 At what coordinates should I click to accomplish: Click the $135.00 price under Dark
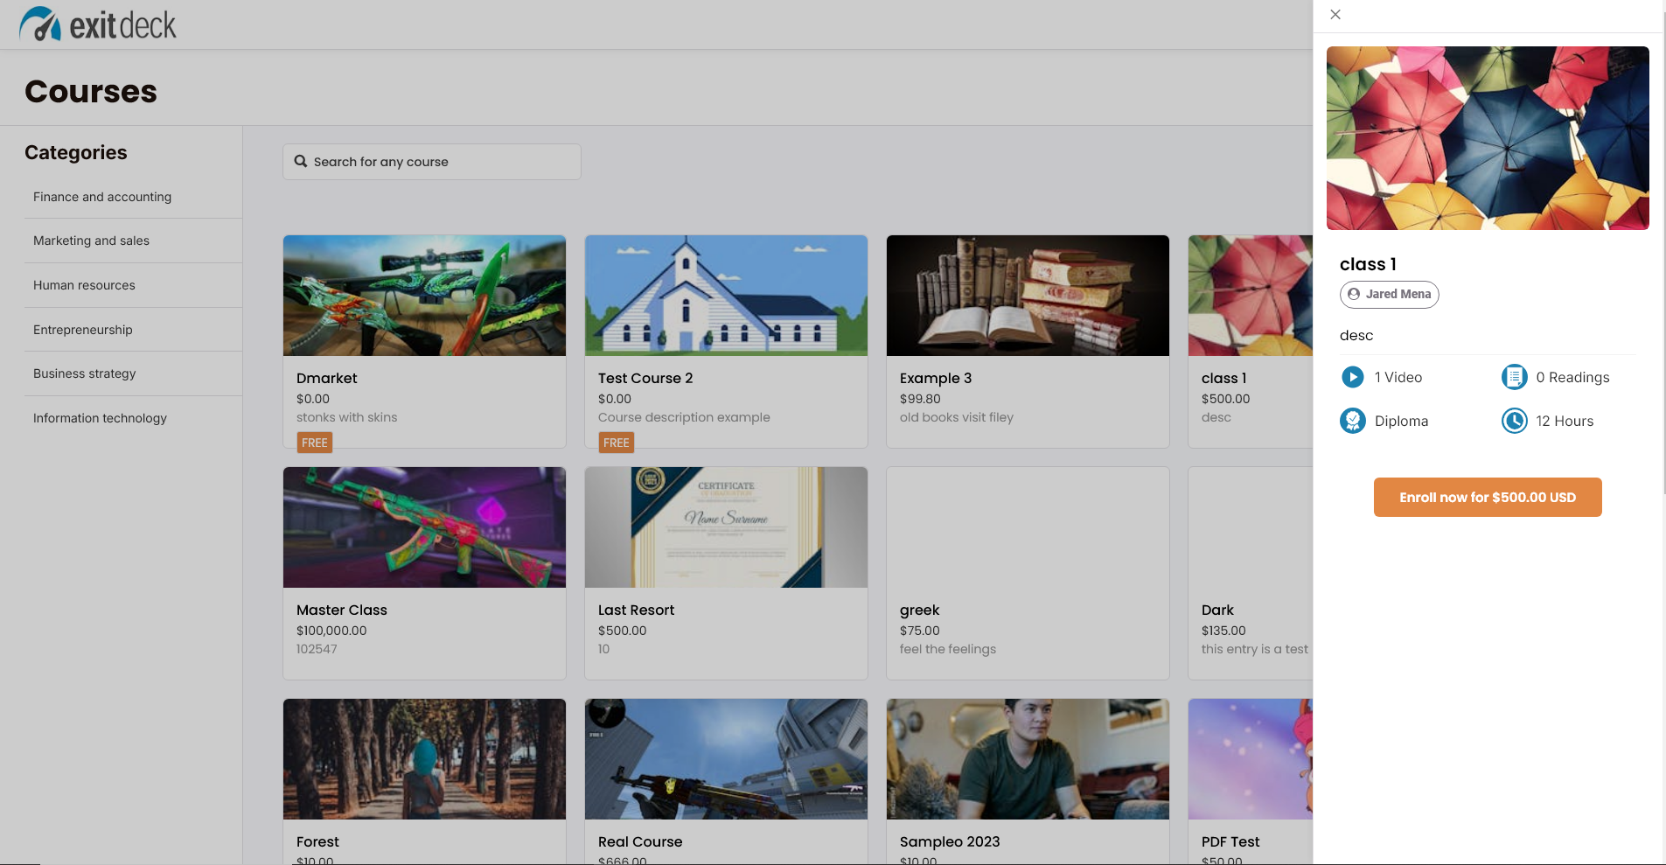(1223, 631)
